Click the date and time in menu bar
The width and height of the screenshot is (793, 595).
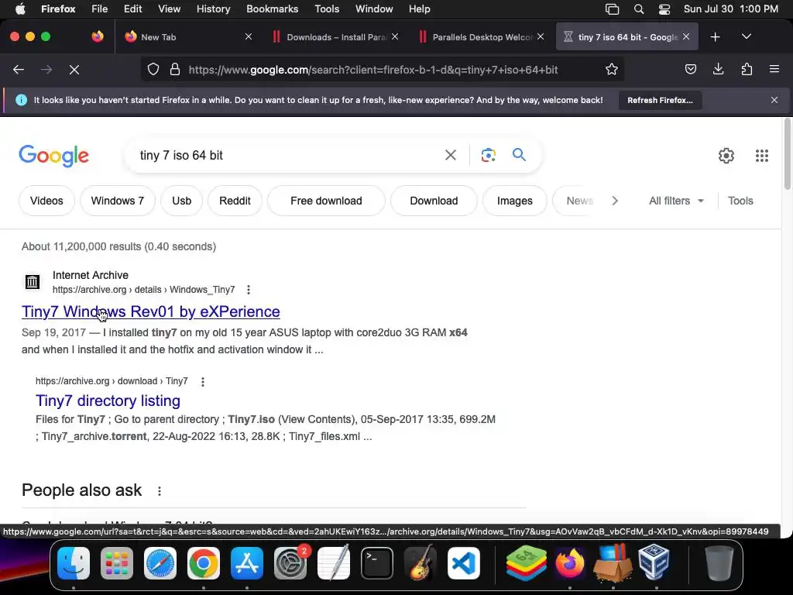click(x=731, y=9)
